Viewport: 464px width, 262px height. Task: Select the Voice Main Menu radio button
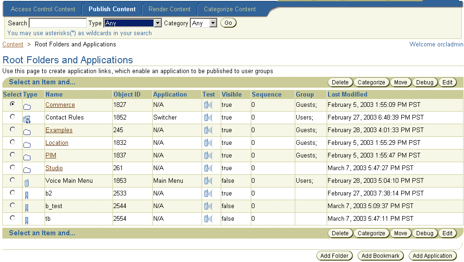[x=12, y=180]
